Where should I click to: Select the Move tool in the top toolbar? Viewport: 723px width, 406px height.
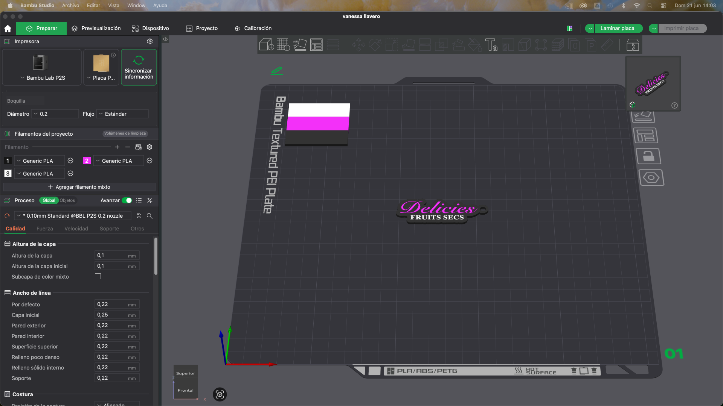pos(358,45)
